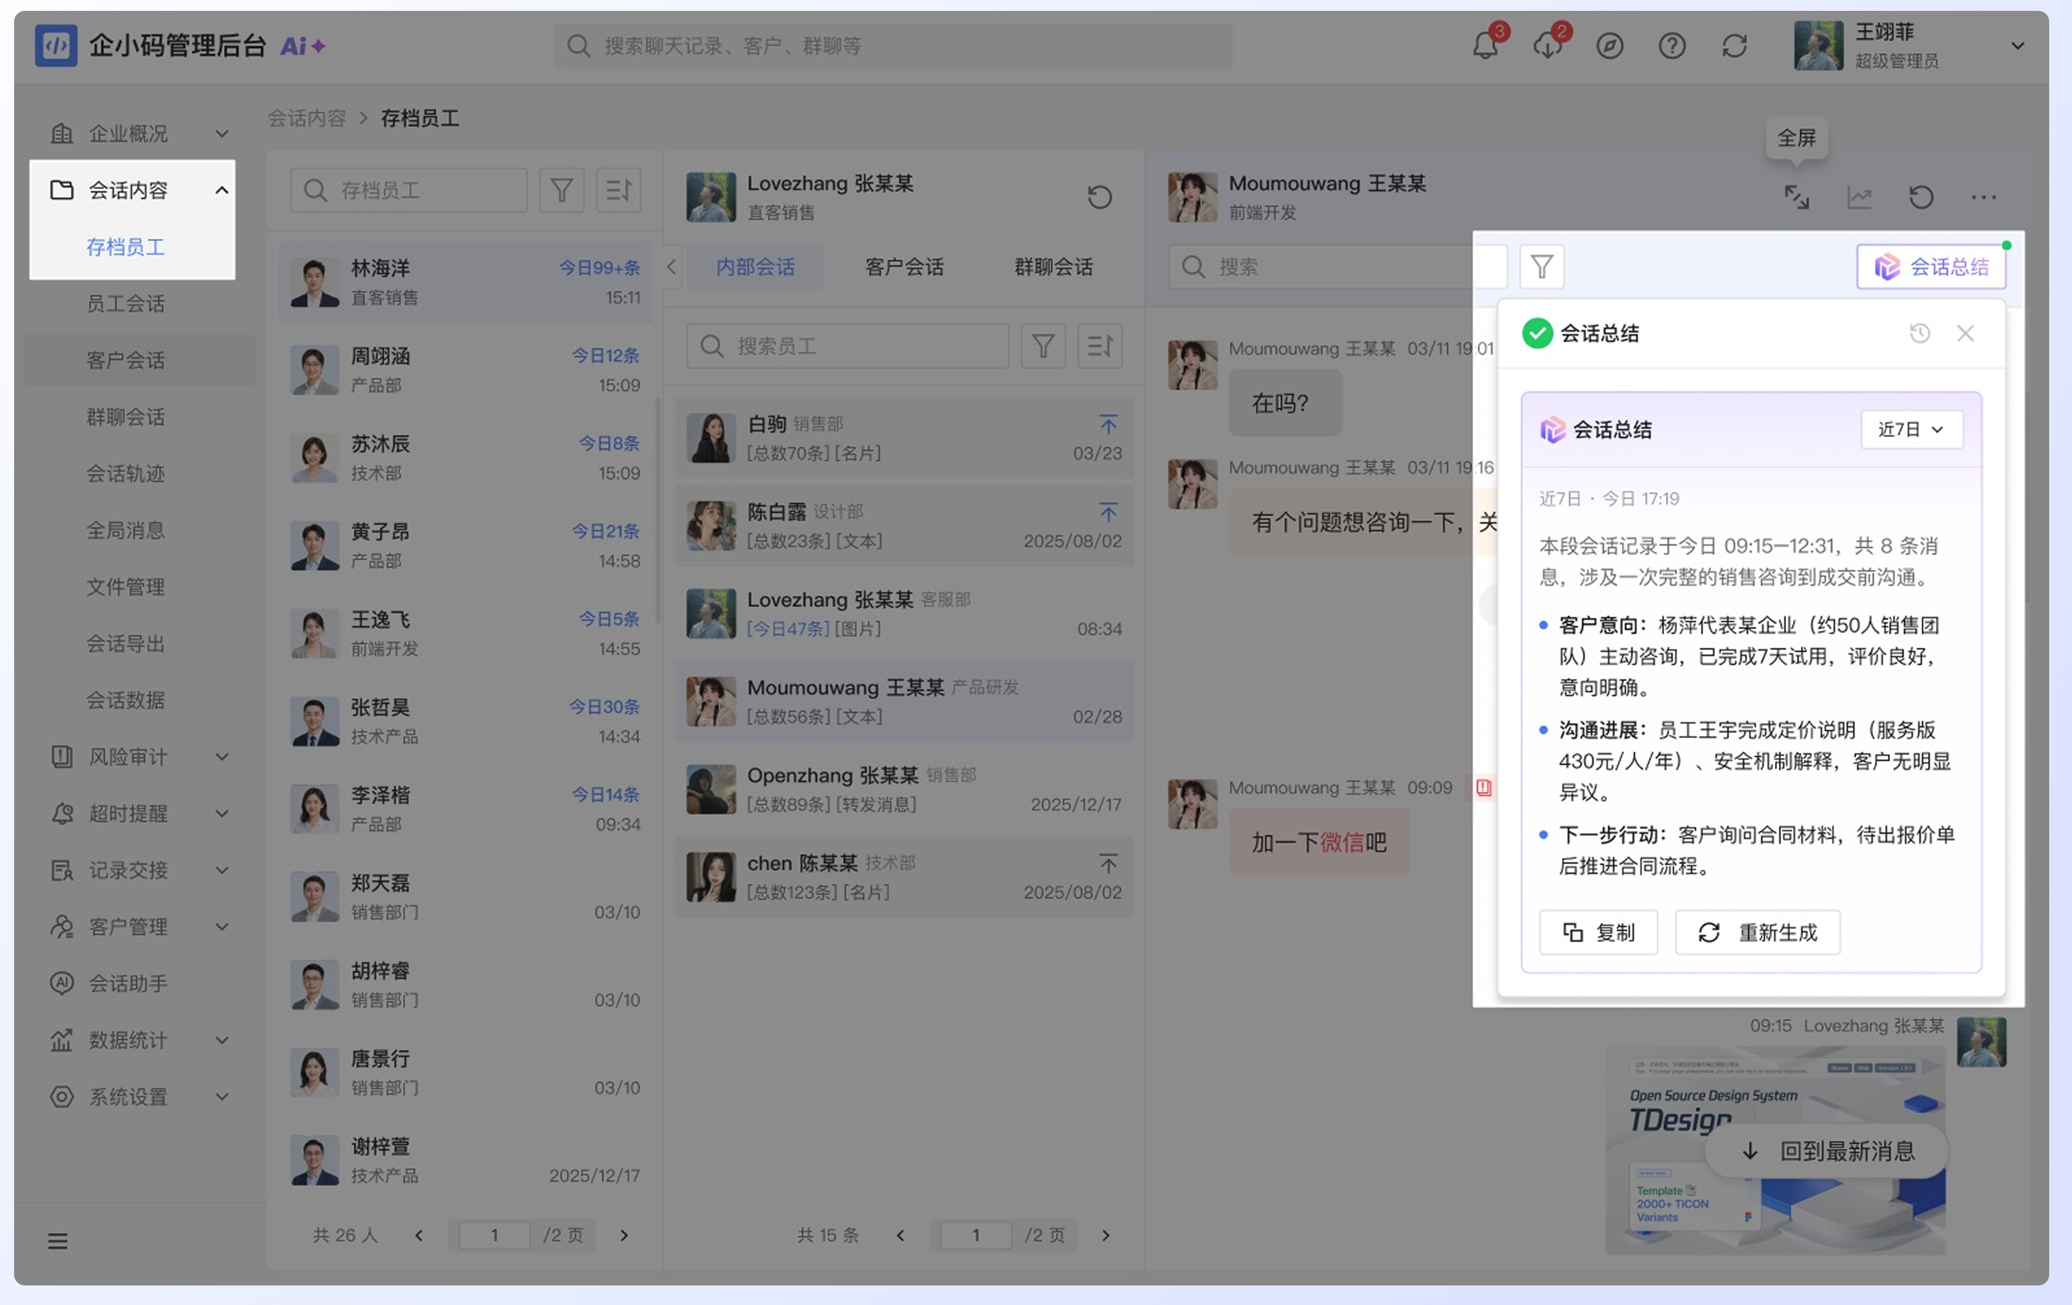Screen dimensions: 2072x1305
Task: Open the help question mark icon
Action: (1671, 46)
